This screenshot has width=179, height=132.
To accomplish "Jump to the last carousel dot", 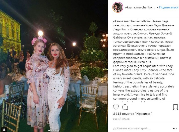I will pos(58,130).
